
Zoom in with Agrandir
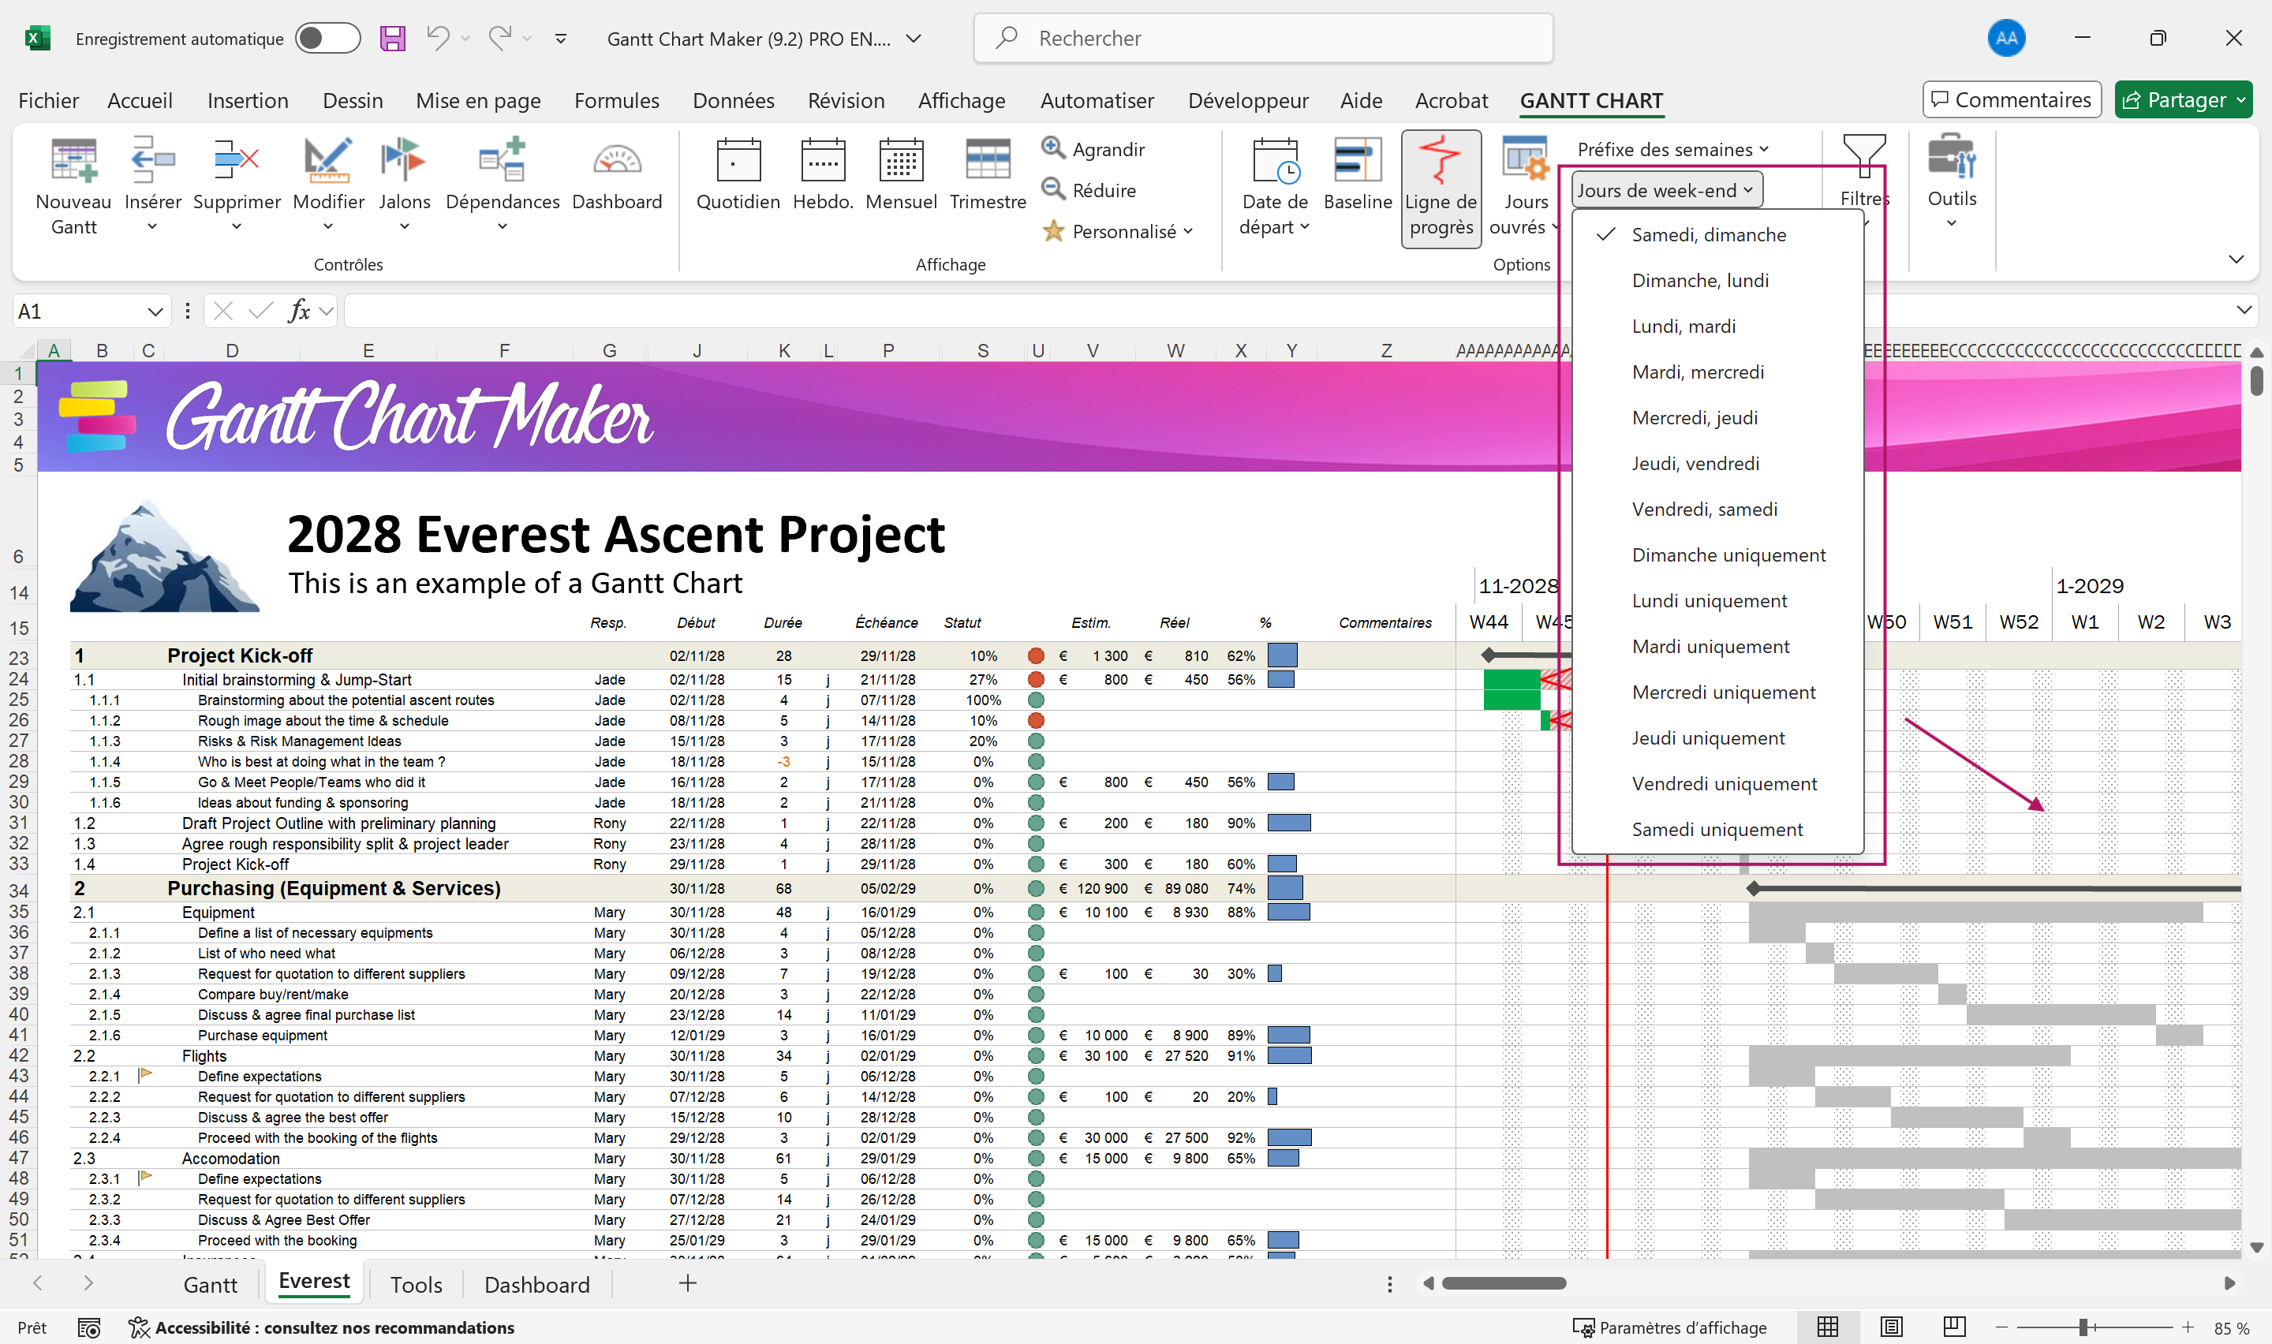[x=1094, y=148]
